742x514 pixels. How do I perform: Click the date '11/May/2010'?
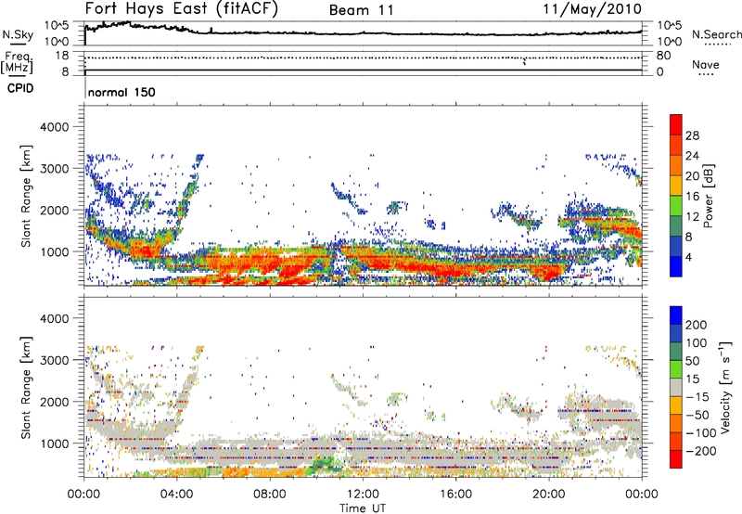[x=592, y=9]
